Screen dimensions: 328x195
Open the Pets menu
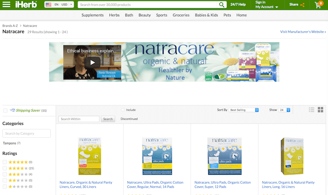coord(227,15)
